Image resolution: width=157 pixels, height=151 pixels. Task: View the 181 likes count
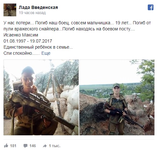point(13,146)
